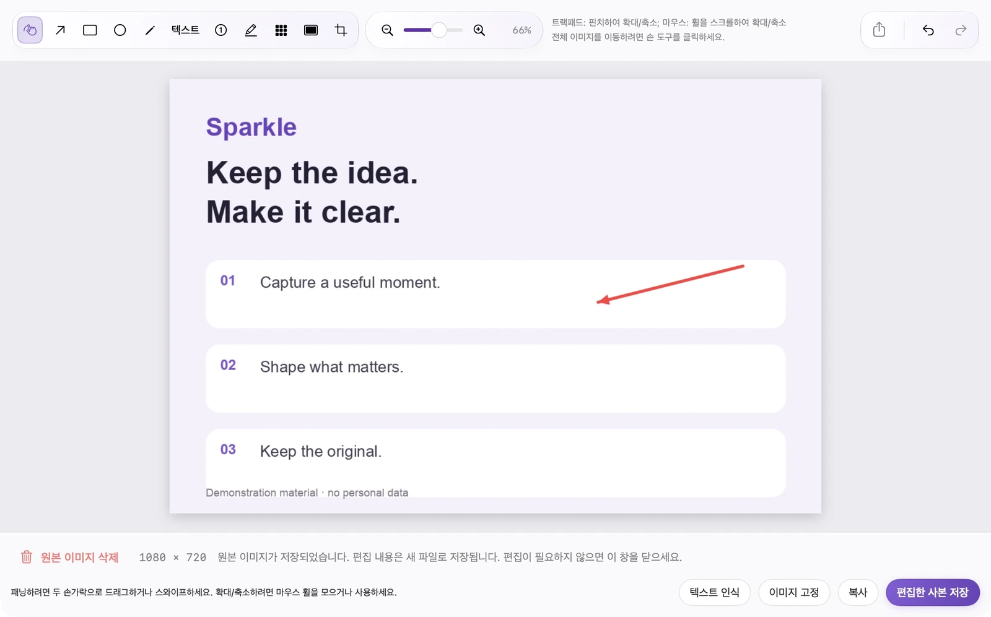Click the text 'Shape what matters.'
Image resolution: width=991 pixels, height=617 pixels.
pos(331,366)
